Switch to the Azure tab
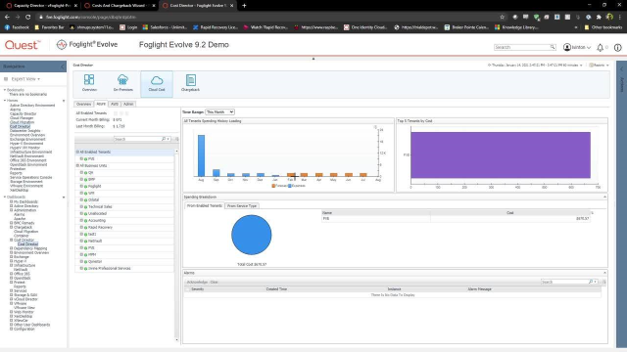 pyautogui.click(x=101, y=104)
